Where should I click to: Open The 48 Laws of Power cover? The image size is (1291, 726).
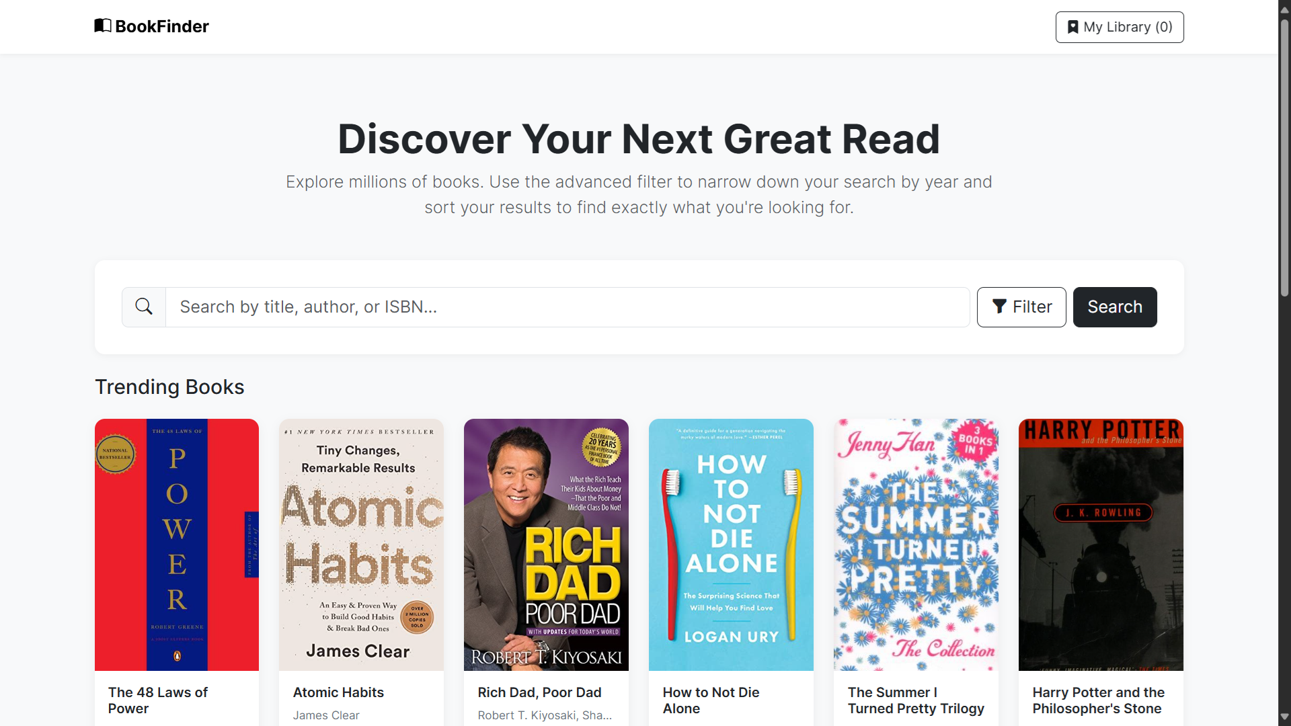(x=177, y=544)
